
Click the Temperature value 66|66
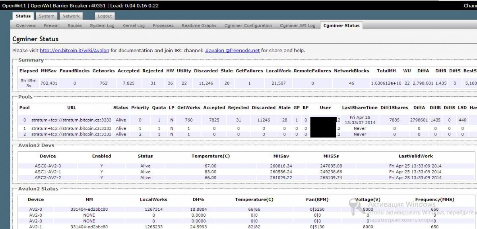pyautogui.click(x=254, y=209)
